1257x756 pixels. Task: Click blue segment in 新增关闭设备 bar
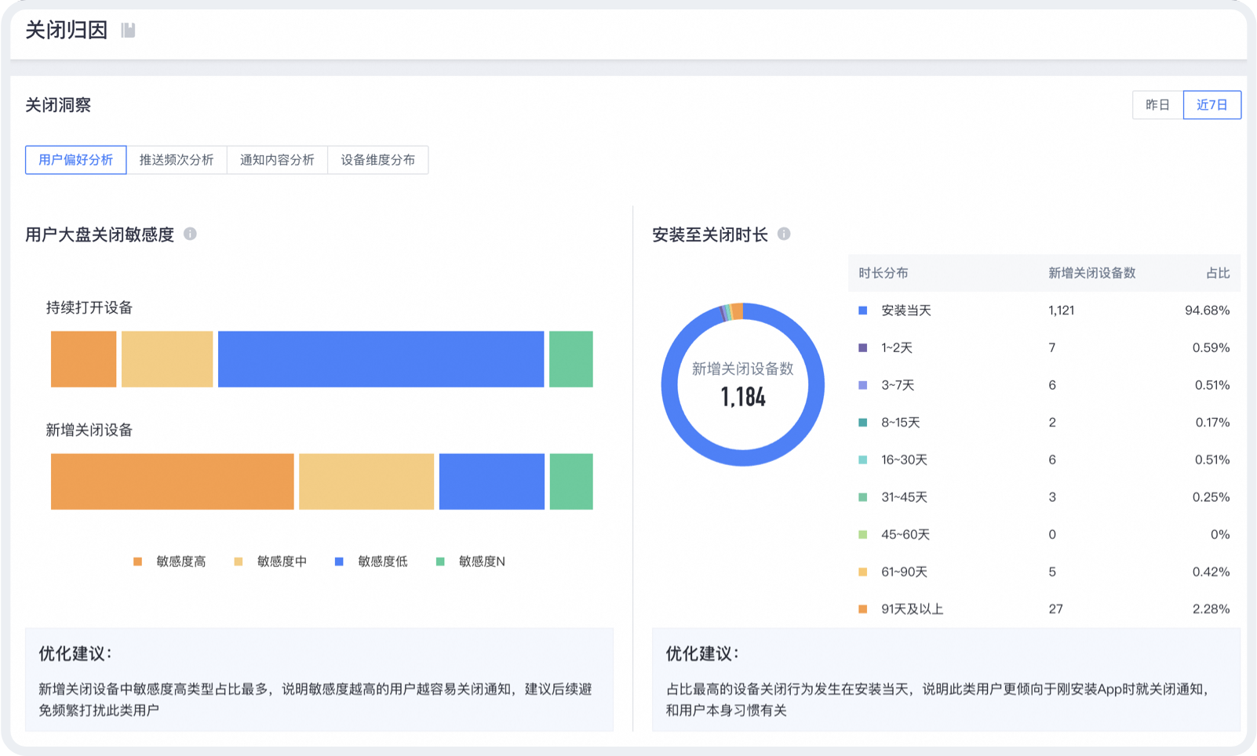492,482
